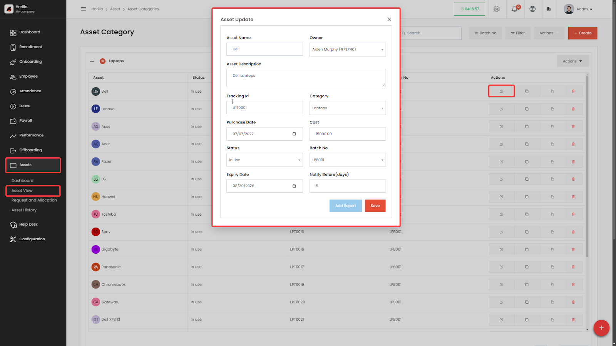Click the red Create button
Image resolution: width=616 pixels, height=346 pixels.
[x=583, y=33]
